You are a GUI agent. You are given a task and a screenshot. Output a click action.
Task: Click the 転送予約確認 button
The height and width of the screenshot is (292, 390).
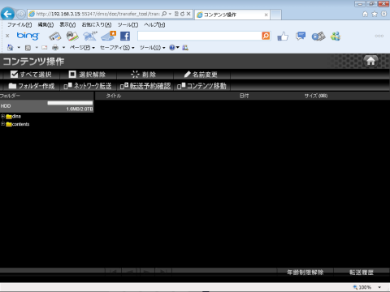[x=145, y=86]
